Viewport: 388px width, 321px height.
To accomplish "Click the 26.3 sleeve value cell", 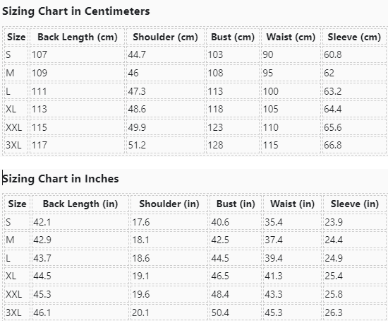I will click(x=355, y=313).
